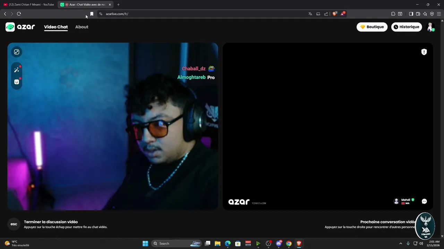The width and height of the screenshot is (444, 249).
Task: Open Brave Shields lion icon
Action: (335, 14)
